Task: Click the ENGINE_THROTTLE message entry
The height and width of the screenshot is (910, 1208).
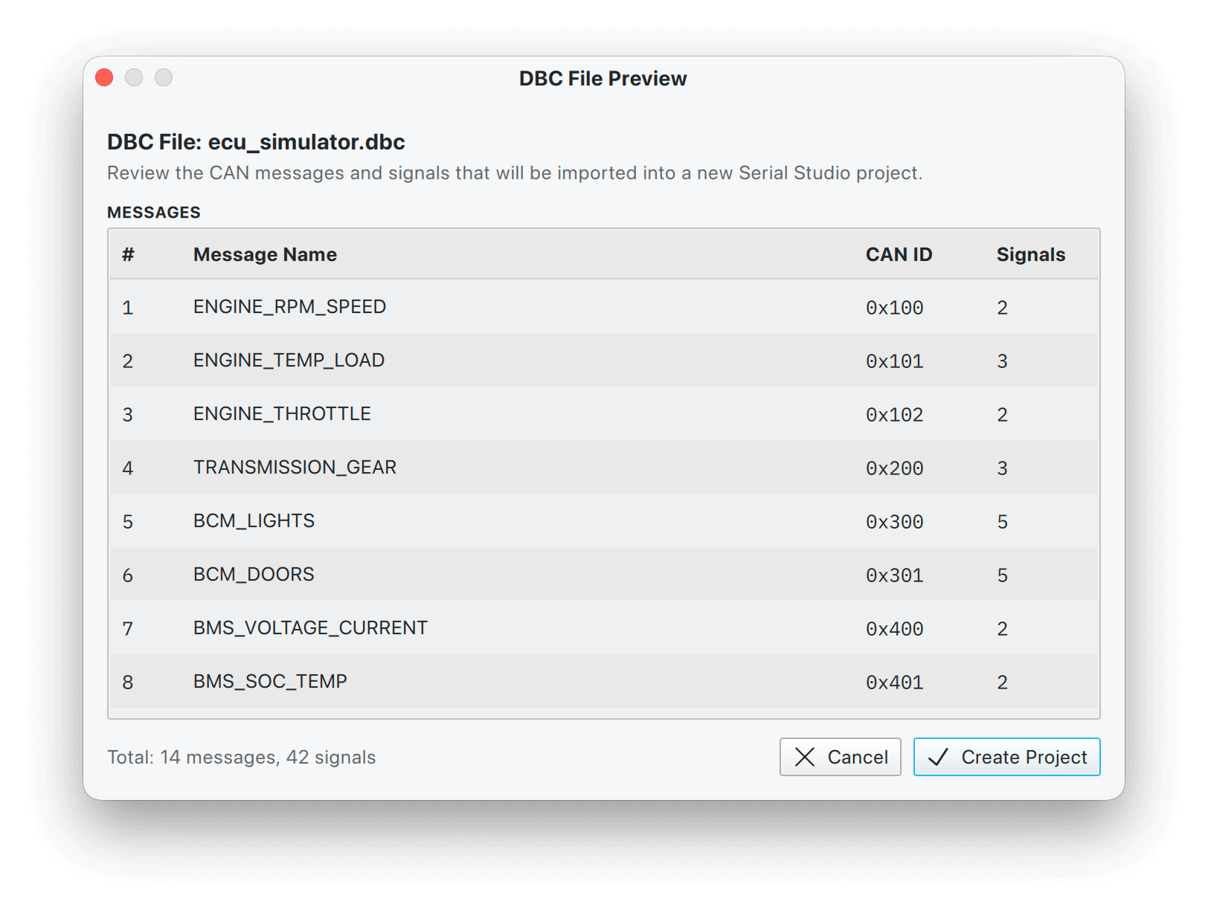Action: (x=282, y=414)
